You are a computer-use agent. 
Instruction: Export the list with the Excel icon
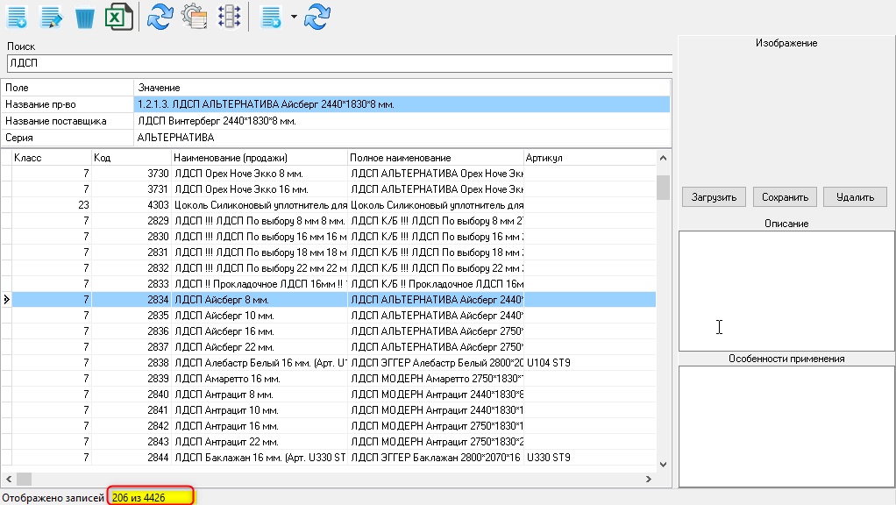tap(118, 17)
